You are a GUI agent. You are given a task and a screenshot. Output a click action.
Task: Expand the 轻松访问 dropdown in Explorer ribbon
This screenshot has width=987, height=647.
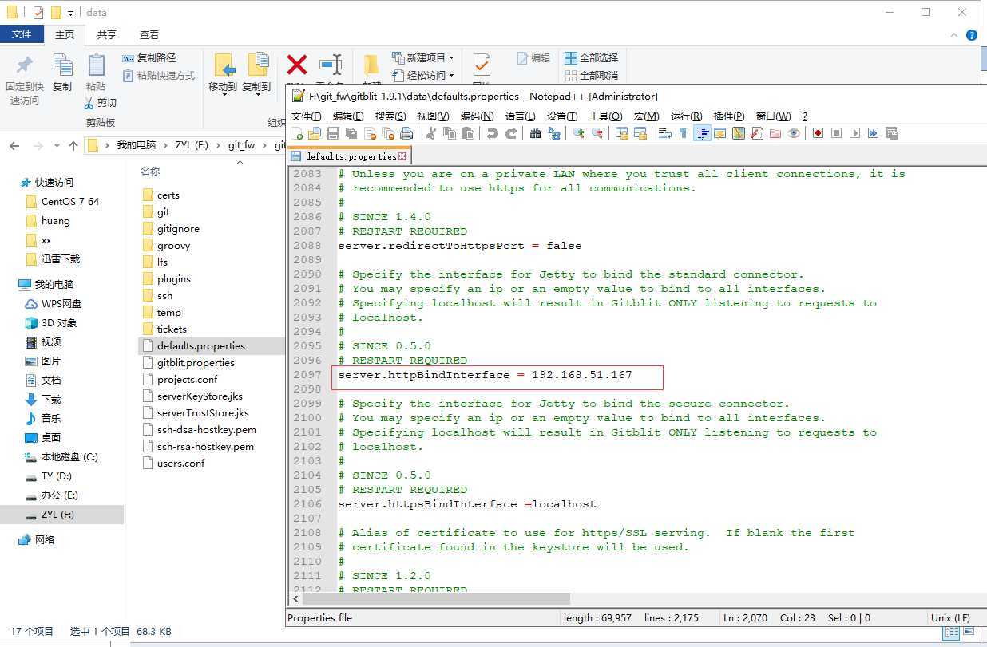451,76
